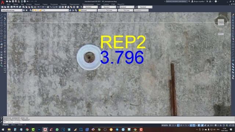Click 'Вход в службы' sign-in button
This screenshot has width=235, height=132.
[x=198, y=1]
